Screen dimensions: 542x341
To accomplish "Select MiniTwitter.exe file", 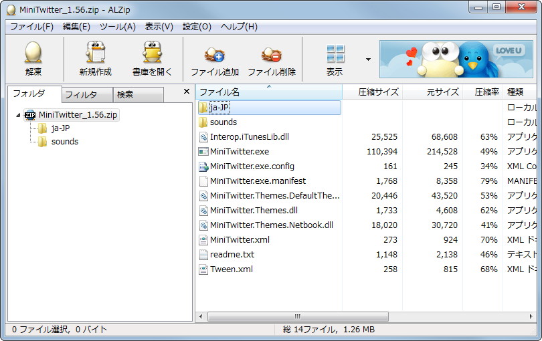I will tap(240, 152).
